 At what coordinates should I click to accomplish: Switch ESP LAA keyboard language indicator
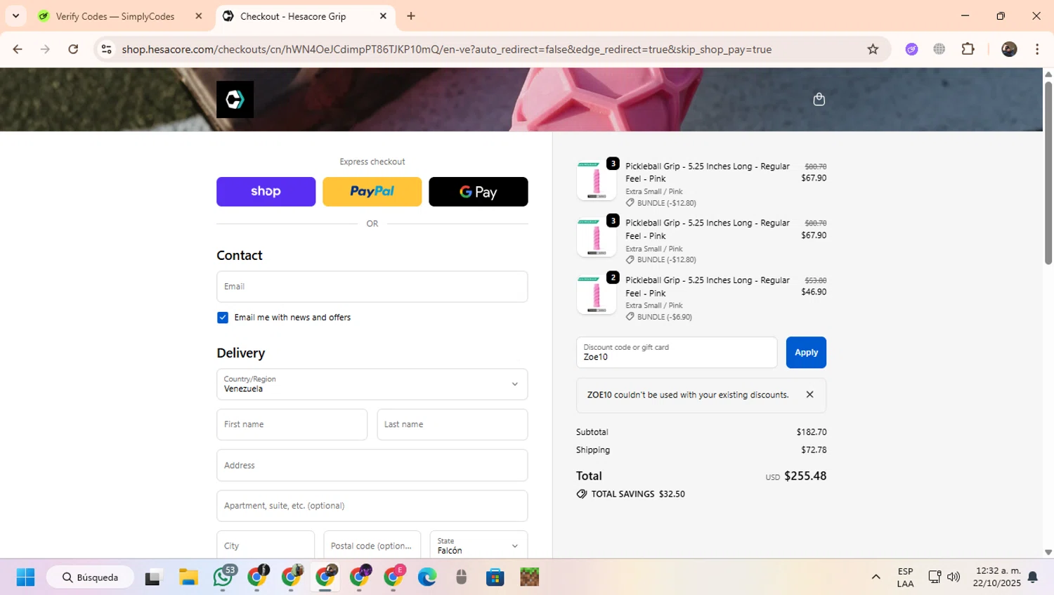coord(905,577)
